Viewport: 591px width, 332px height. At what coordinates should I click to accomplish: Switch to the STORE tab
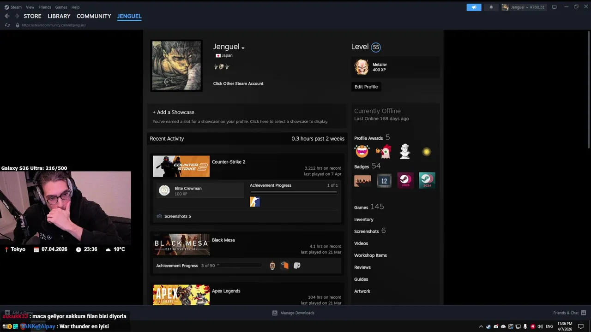(32, 16)
